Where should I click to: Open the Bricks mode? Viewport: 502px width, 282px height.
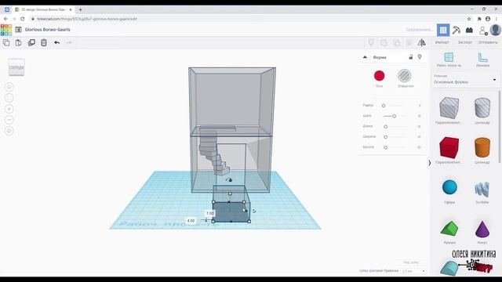(469, 30)
